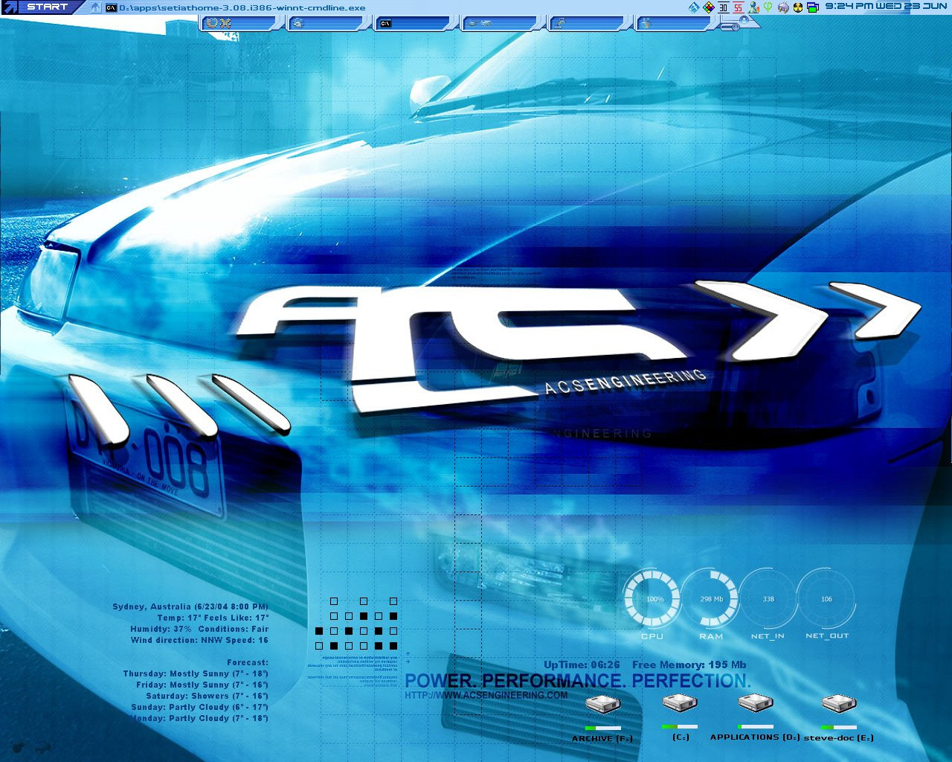Click the 9:24 PM clock display

pos(886,6)
